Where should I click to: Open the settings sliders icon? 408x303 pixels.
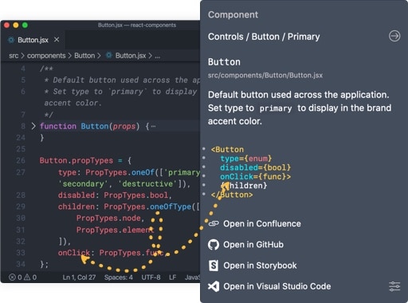point(394,286)
